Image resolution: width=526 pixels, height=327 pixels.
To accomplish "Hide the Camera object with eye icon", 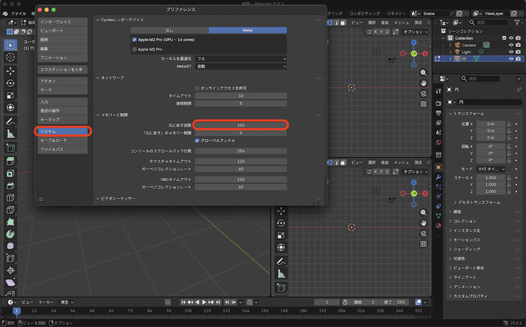I will pyautogui.click(x=511, y=45).
